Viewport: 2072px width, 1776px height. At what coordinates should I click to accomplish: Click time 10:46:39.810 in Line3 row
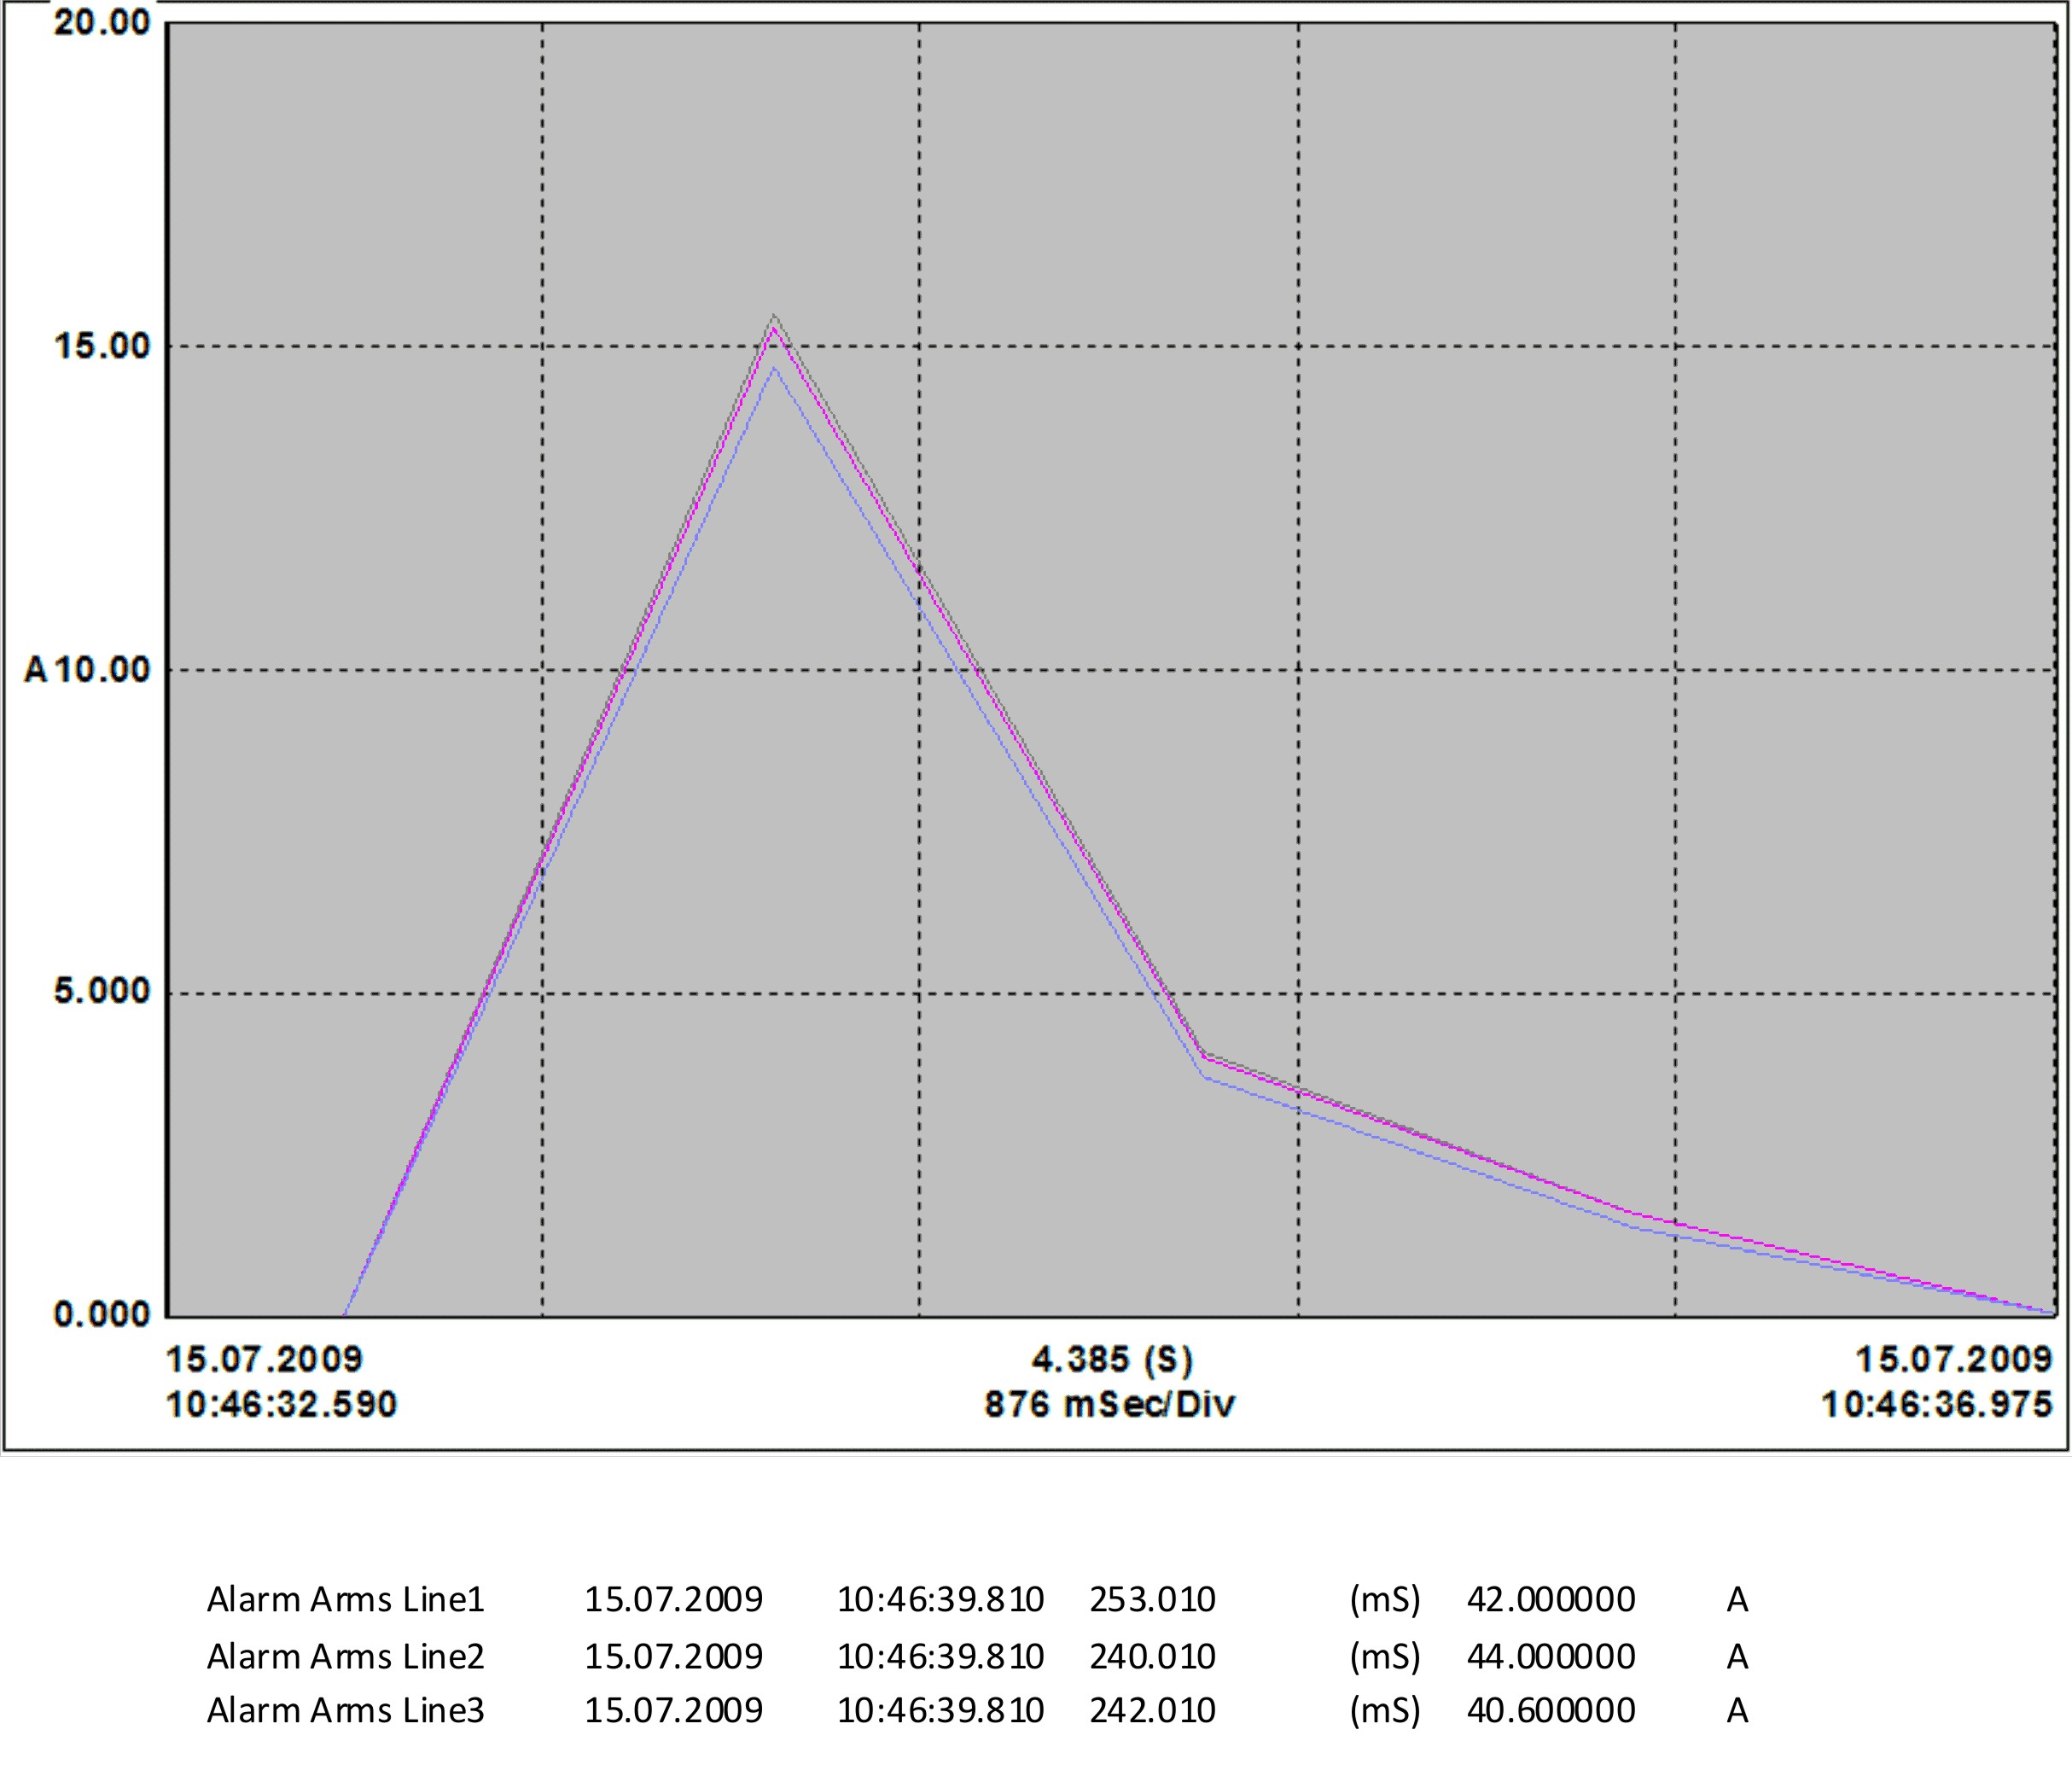click(x=941, y=1711)
